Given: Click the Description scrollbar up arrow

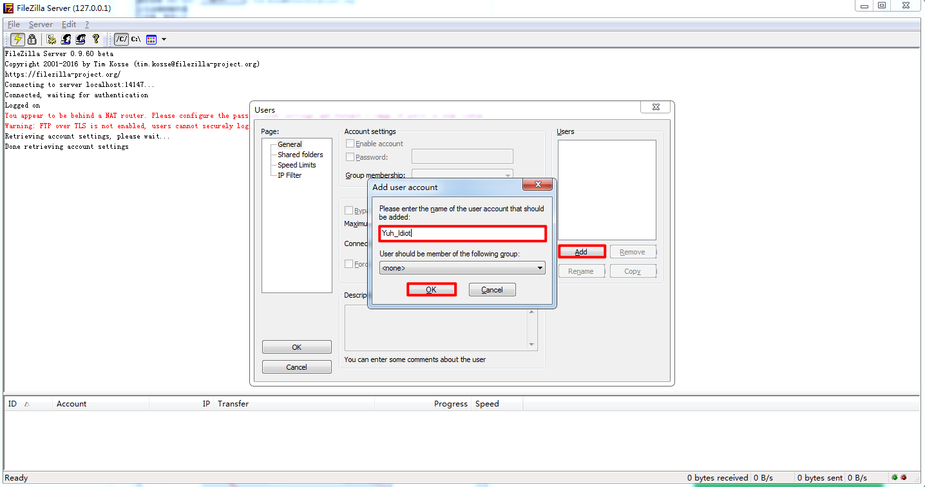Looking at the screenshot, I should pos(532,311).
